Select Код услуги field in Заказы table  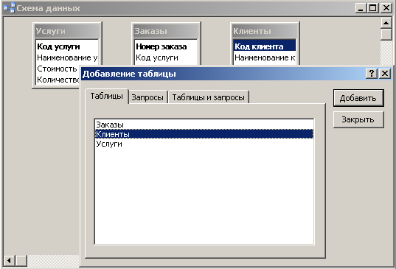pos(165,57)
